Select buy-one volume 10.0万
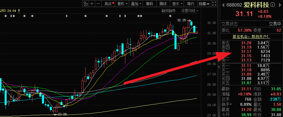The width and height of the screenshot is (283, 117). tap(263, 66)
